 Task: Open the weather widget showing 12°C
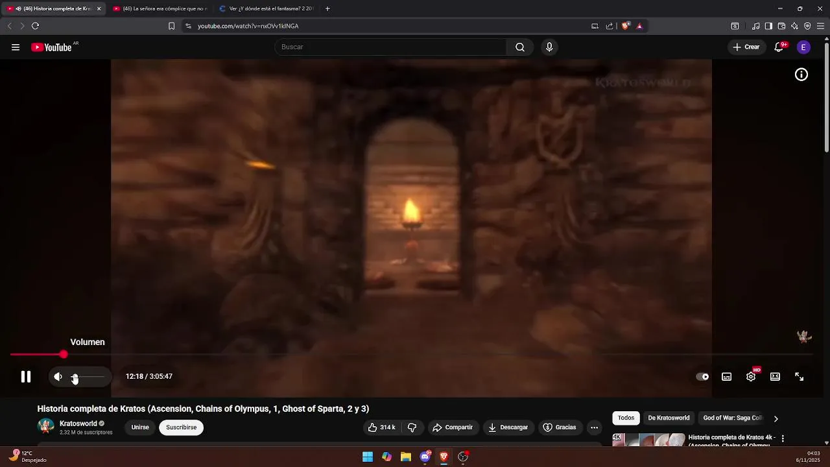point(29,457)
